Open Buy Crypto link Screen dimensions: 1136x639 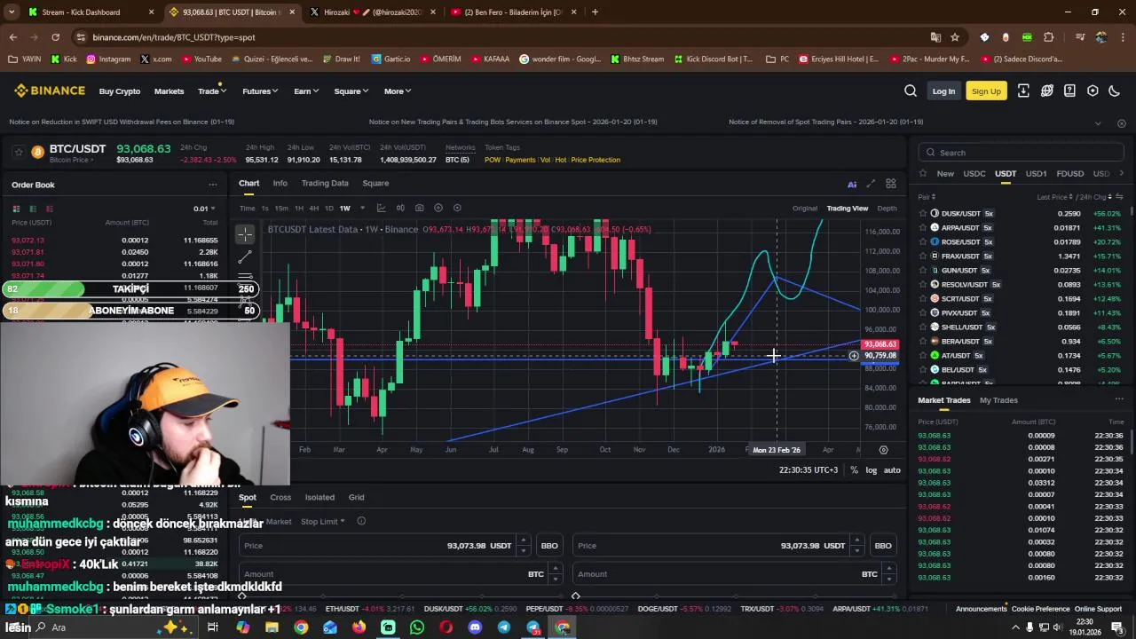click(x=120, y=91)
